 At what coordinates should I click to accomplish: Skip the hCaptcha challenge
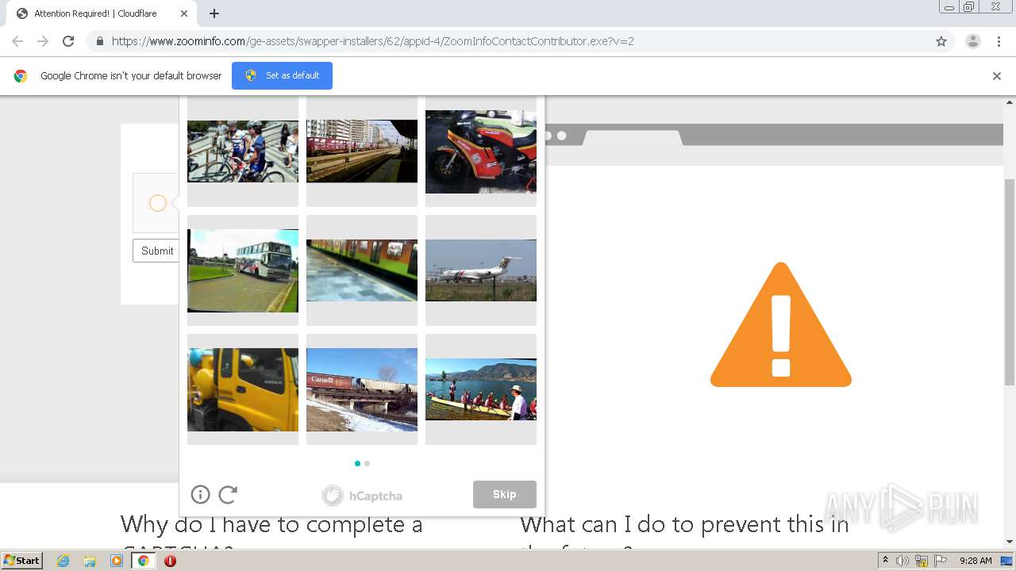tap(505, 494)
